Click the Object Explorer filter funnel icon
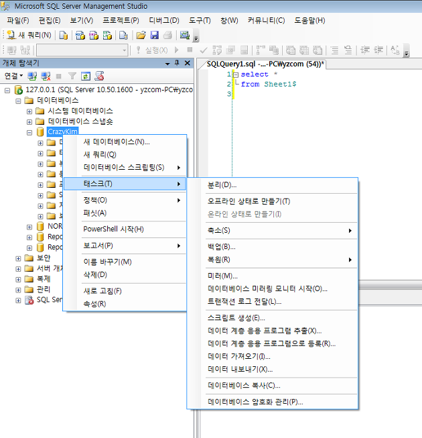 pyautogui.click(x=72, y=76)
